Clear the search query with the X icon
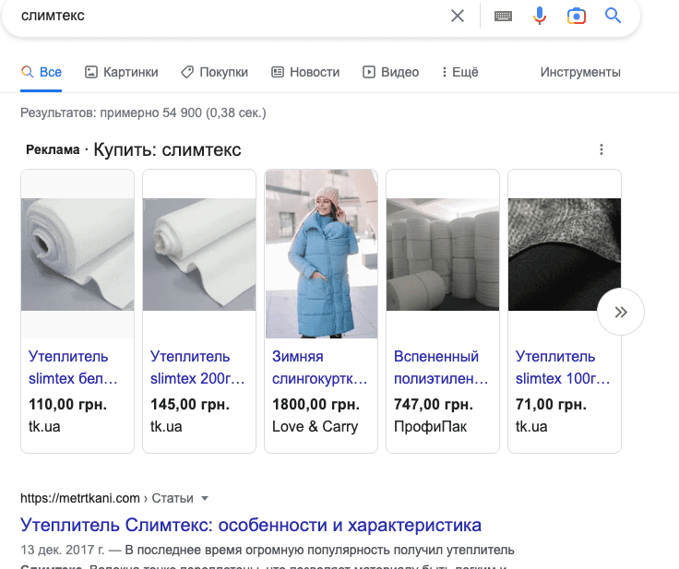This screenshot has height=569, width=679. coord(458,16)
